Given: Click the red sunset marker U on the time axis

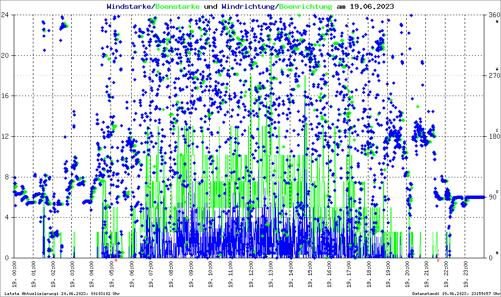Looking at the screenshot, I should tap(438, 260).
